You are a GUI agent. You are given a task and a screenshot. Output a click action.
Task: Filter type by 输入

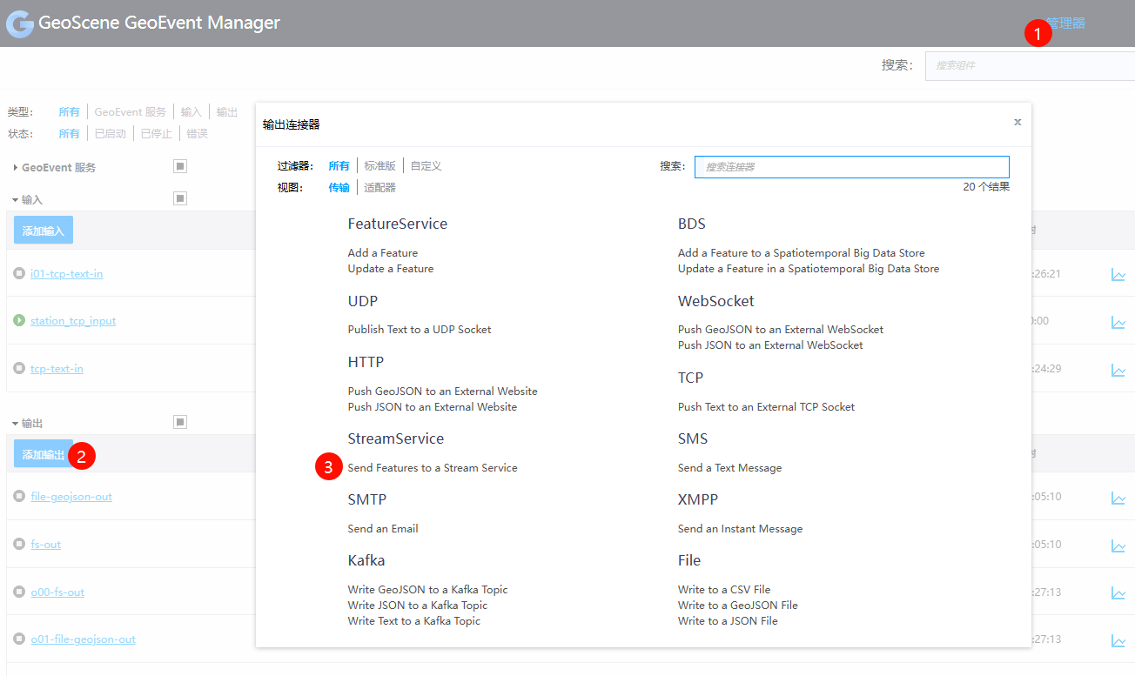[x=191, y=112]
